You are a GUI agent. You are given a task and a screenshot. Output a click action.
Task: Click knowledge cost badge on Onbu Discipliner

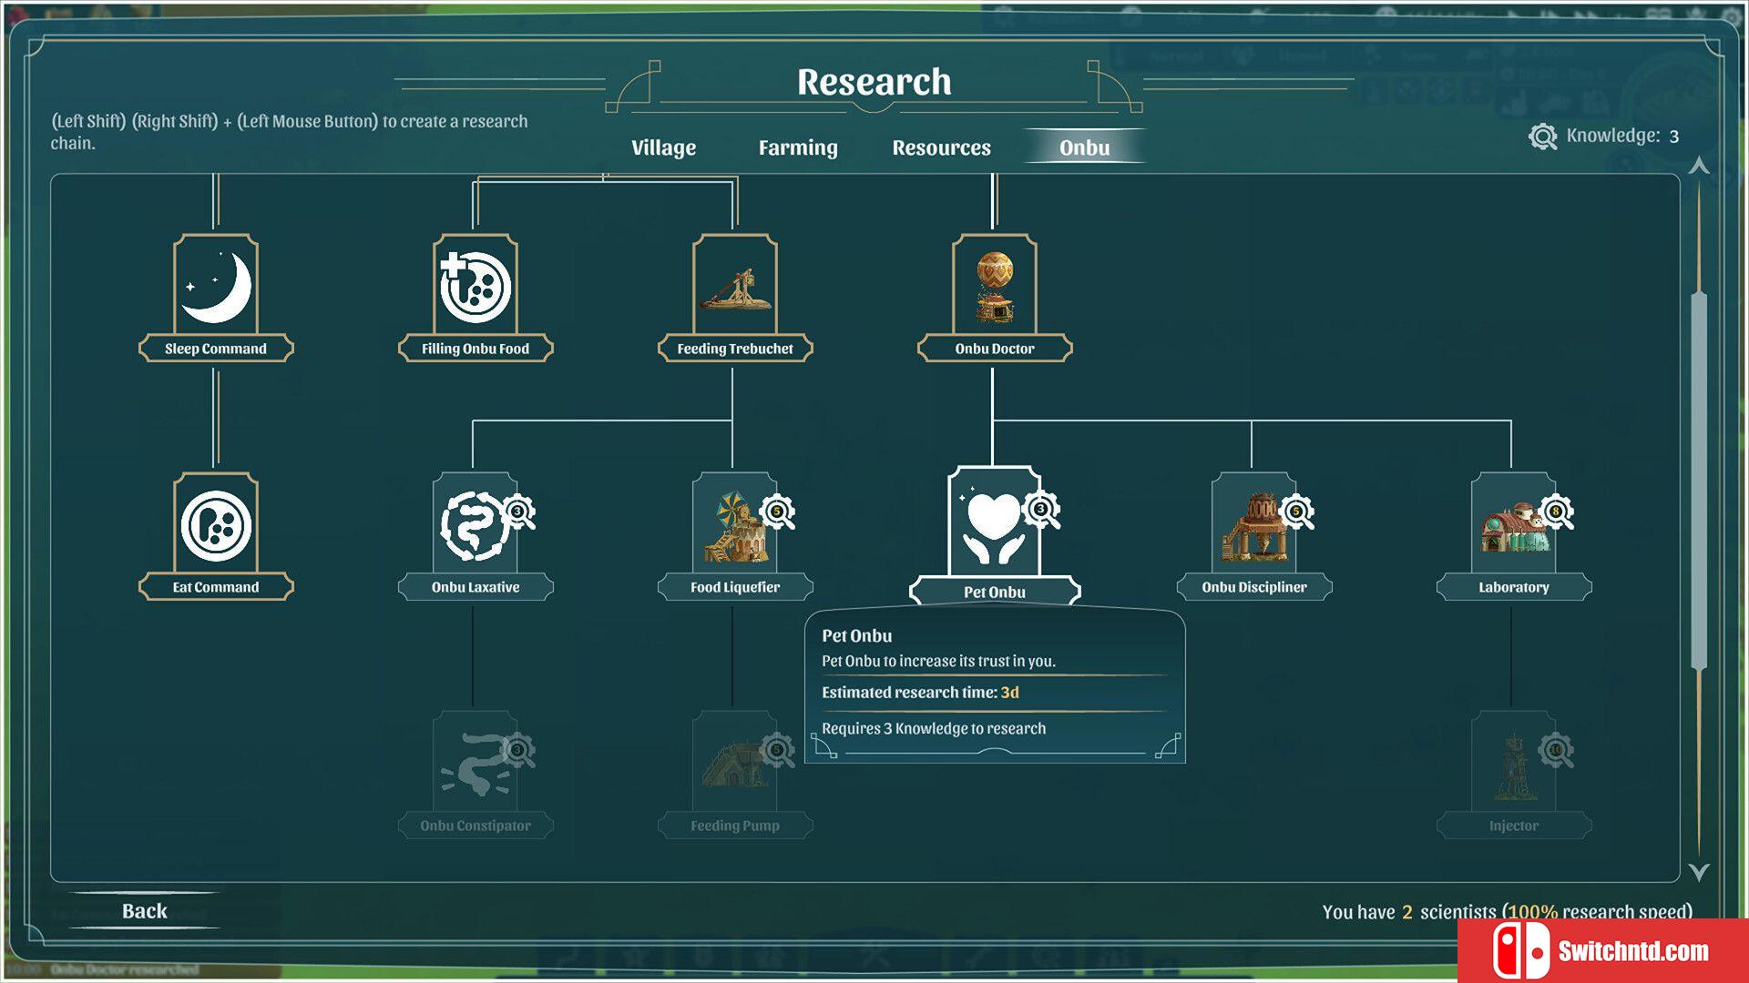[x=1297, y=512]
